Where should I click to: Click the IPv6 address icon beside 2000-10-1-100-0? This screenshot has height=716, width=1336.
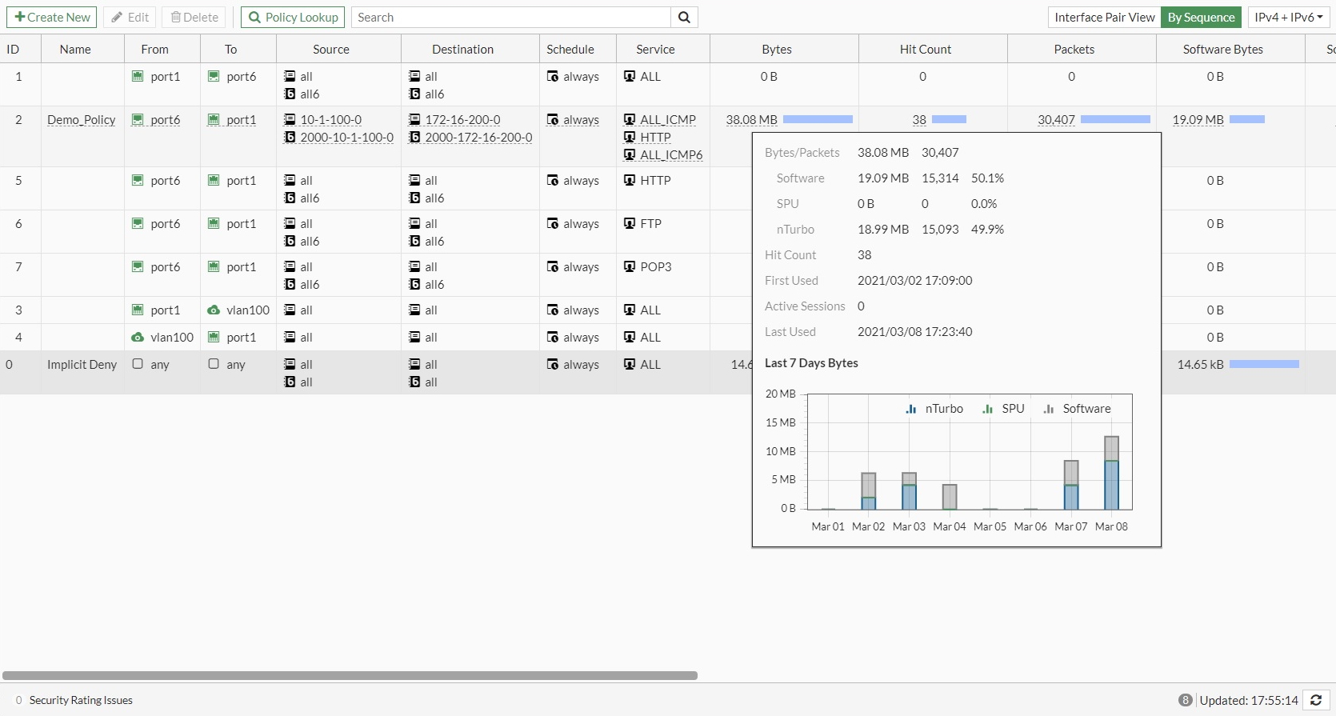[x=290, y=138]
